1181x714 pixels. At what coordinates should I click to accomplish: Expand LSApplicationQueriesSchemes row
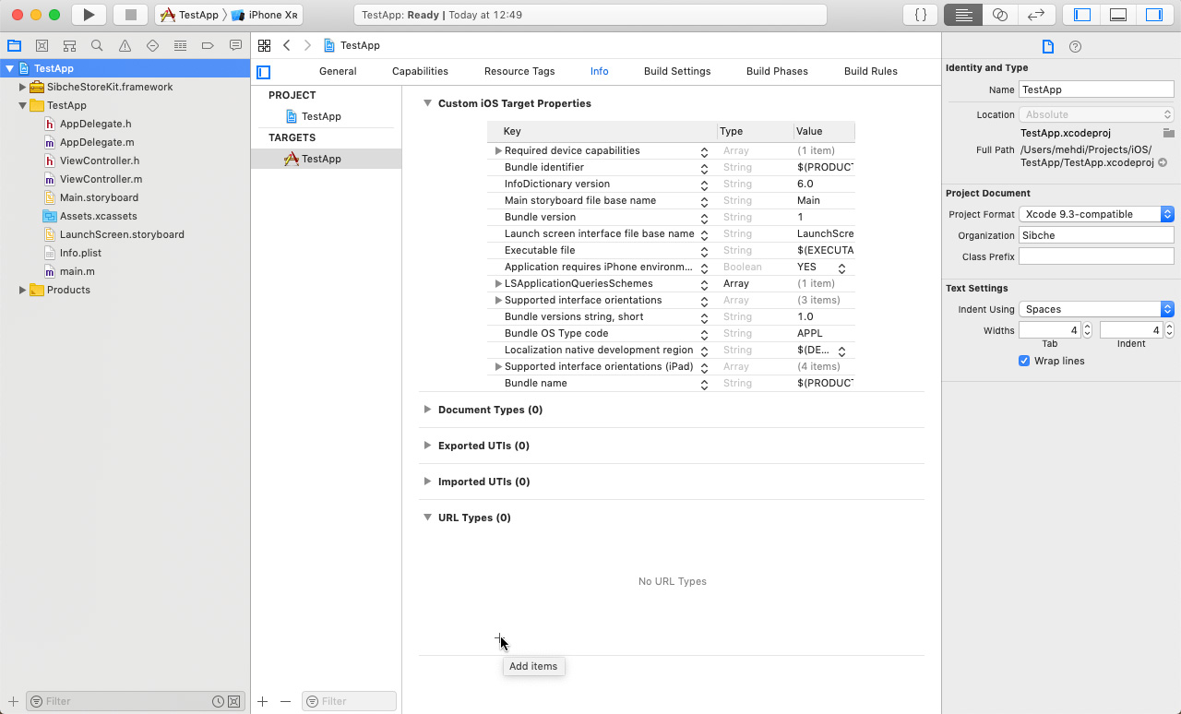tap(498, 283)
